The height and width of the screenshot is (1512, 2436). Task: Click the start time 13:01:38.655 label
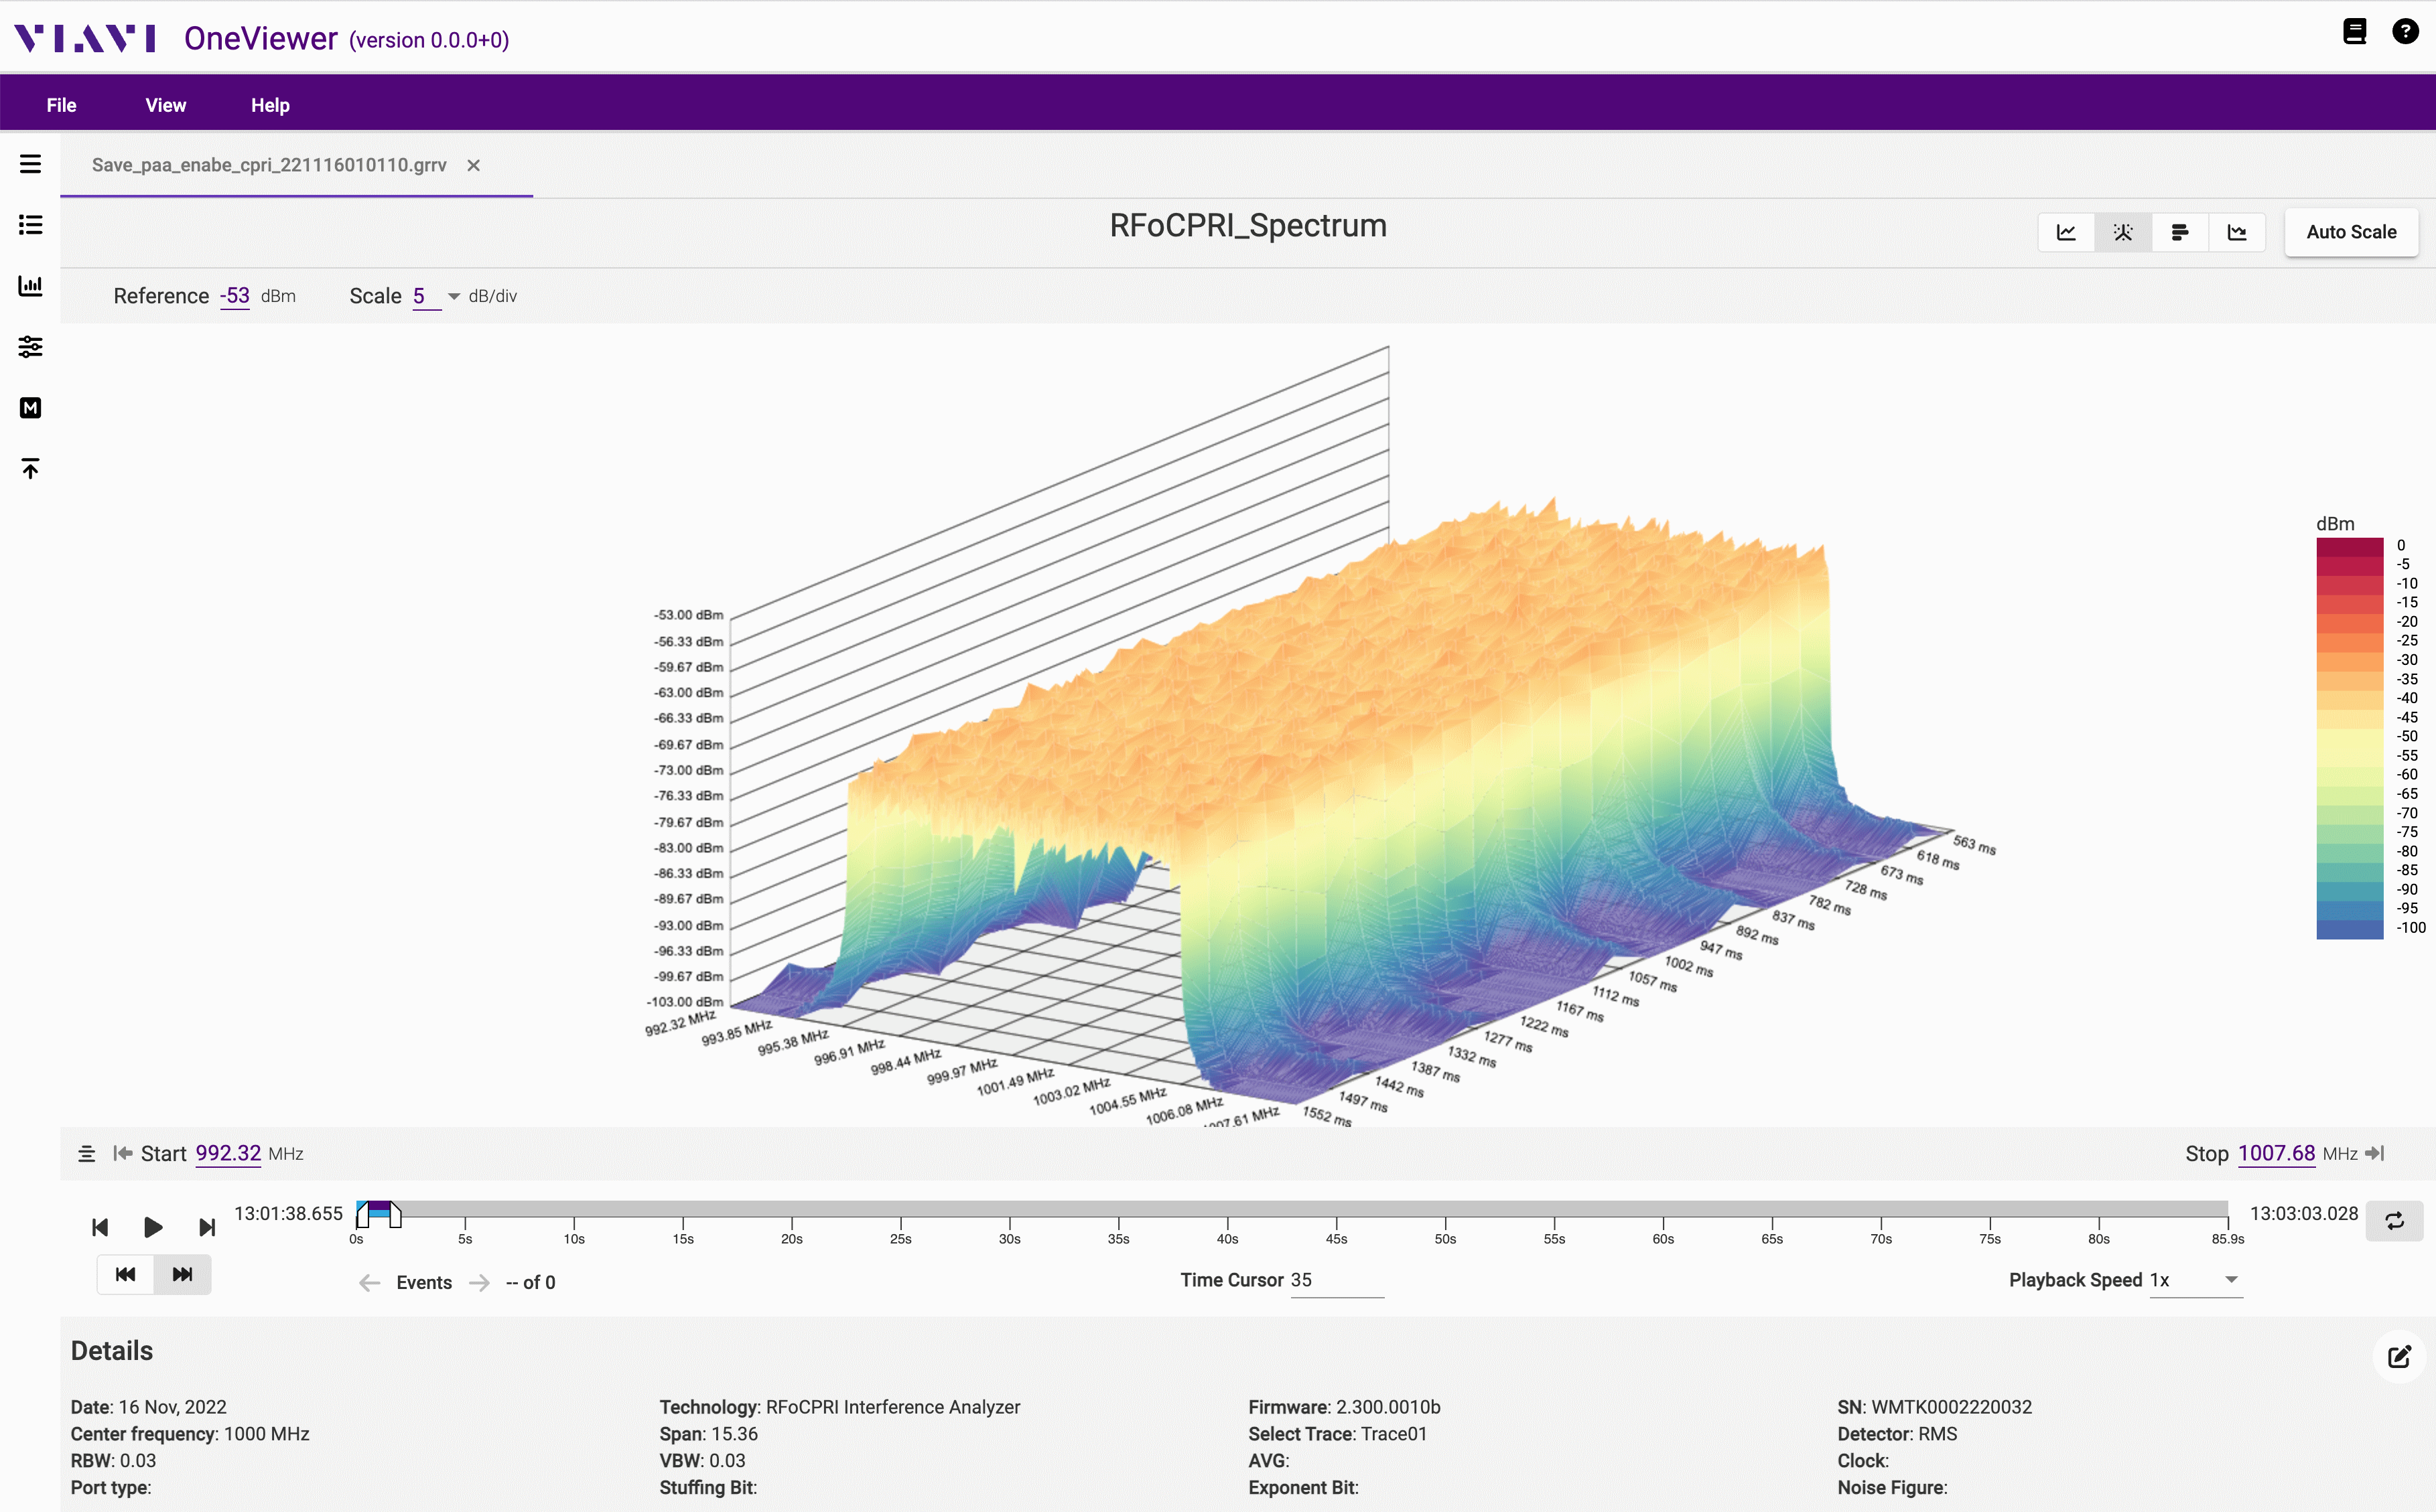pyautogui.click(x=288, y=1213)
